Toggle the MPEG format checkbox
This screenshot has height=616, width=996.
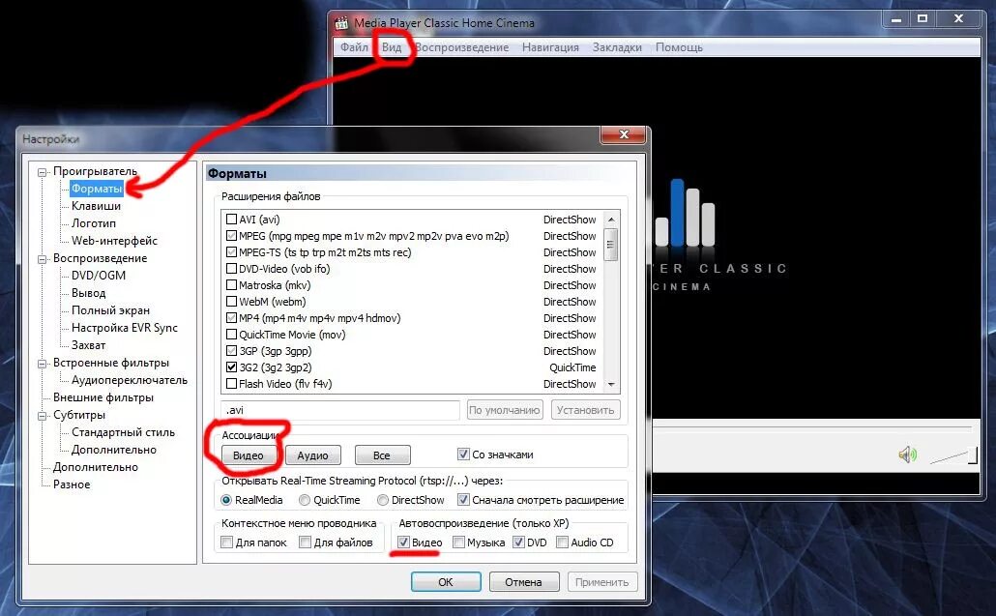coord(231,236)
